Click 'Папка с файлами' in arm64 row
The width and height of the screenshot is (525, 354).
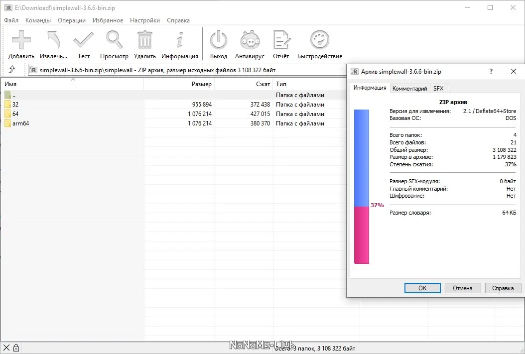coord(300,123)
